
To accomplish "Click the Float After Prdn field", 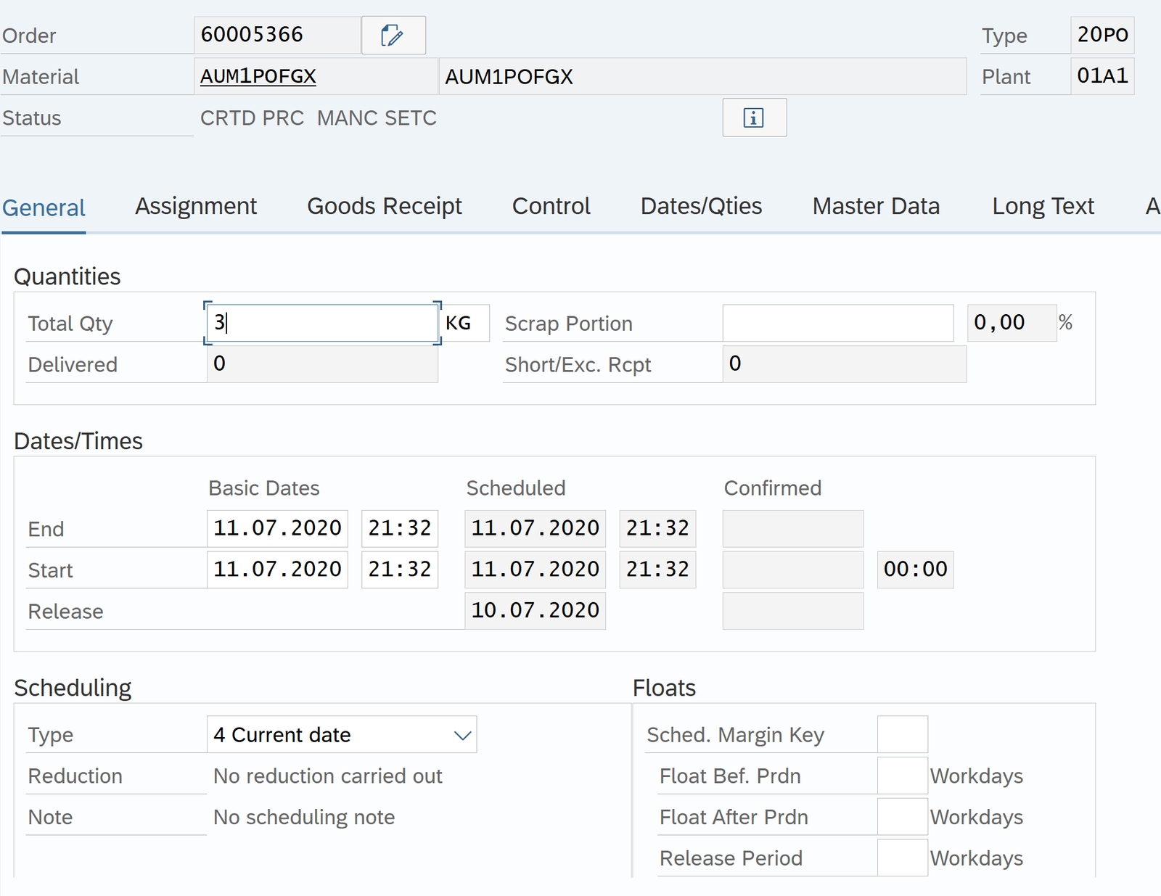I will [902, 818].
